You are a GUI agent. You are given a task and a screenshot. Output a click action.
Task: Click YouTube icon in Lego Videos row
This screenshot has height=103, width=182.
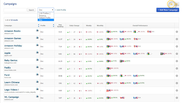coord(107,90)
